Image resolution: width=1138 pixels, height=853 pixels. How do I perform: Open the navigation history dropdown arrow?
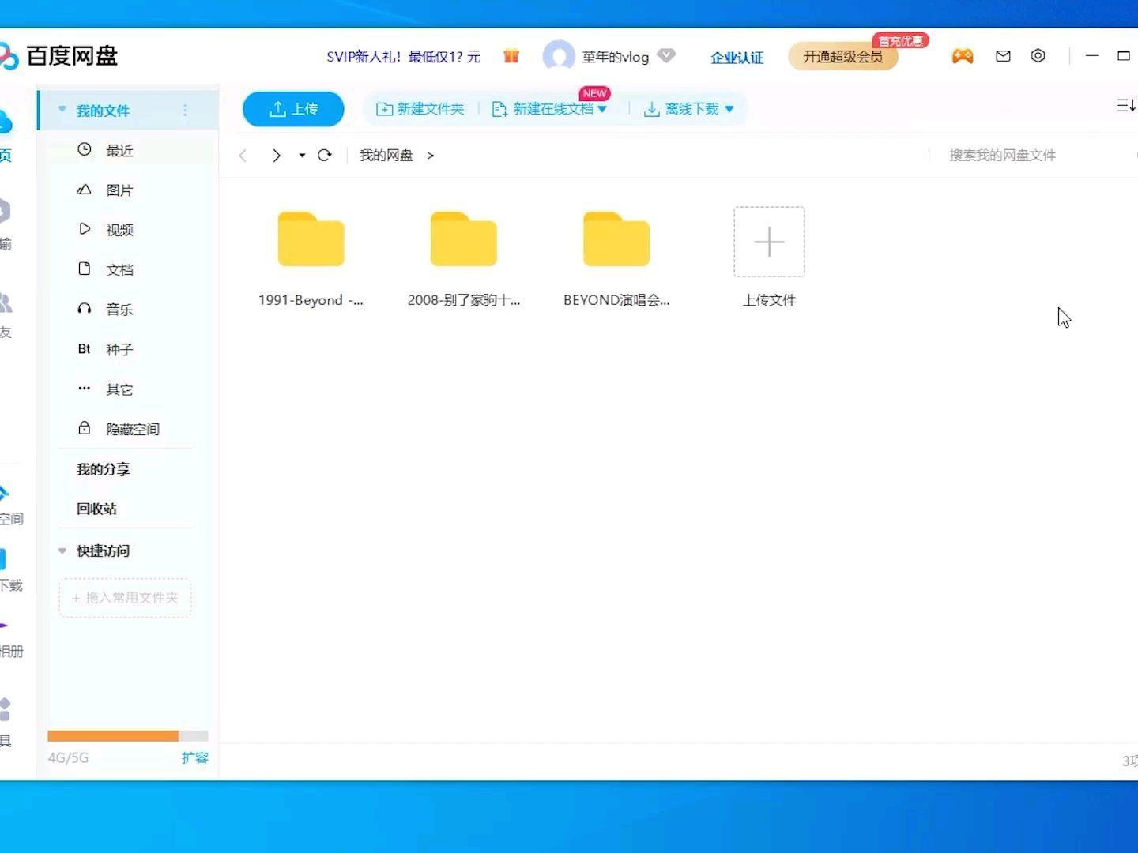tap(302, 156)
